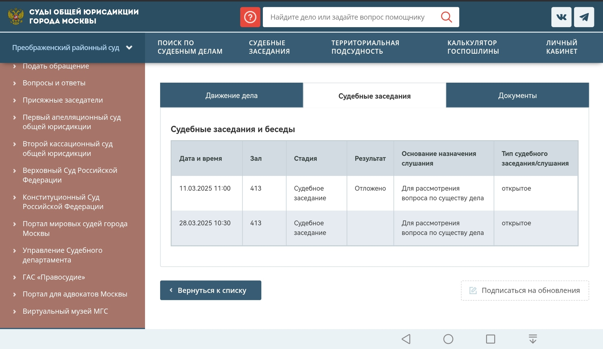Screen dimensions: 603x349
Task: Open Судебные заседания in top navigation
Action: [269, 47]
